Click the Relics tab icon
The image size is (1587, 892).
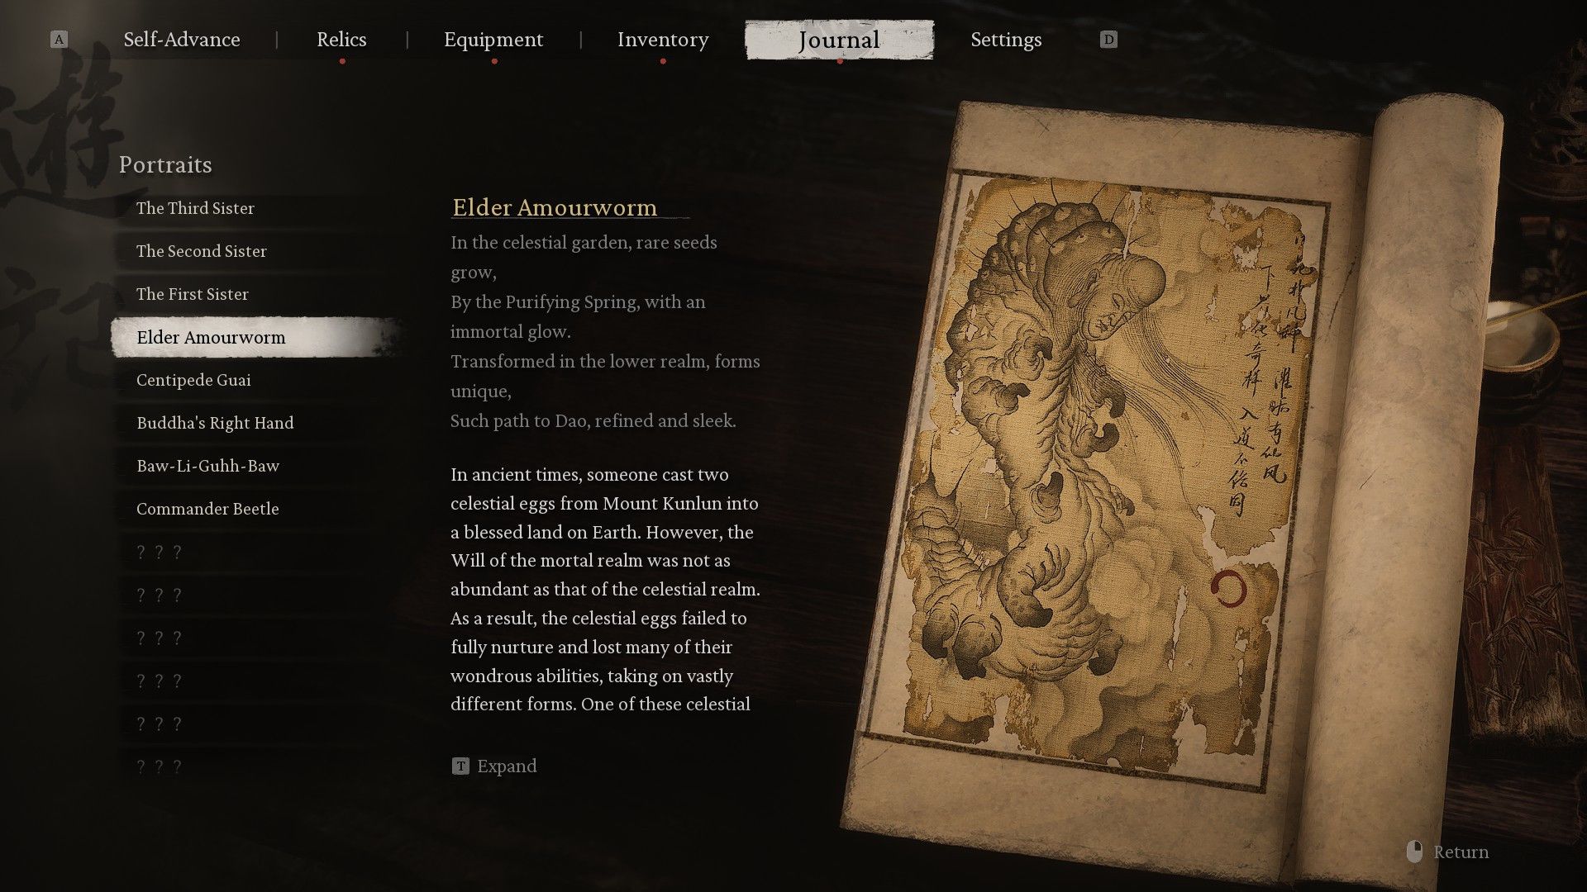tap(340, 39)
